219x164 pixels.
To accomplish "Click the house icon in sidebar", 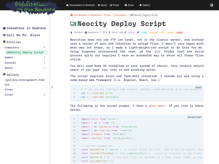I will (x=4, y=28).
